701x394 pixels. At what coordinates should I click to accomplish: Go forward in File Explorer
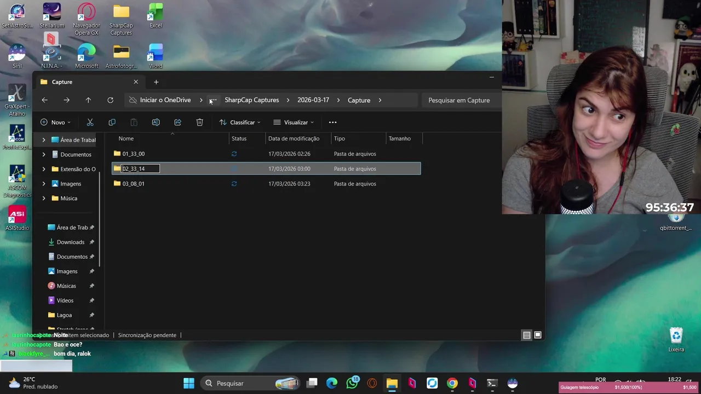(x=66, y=100)
